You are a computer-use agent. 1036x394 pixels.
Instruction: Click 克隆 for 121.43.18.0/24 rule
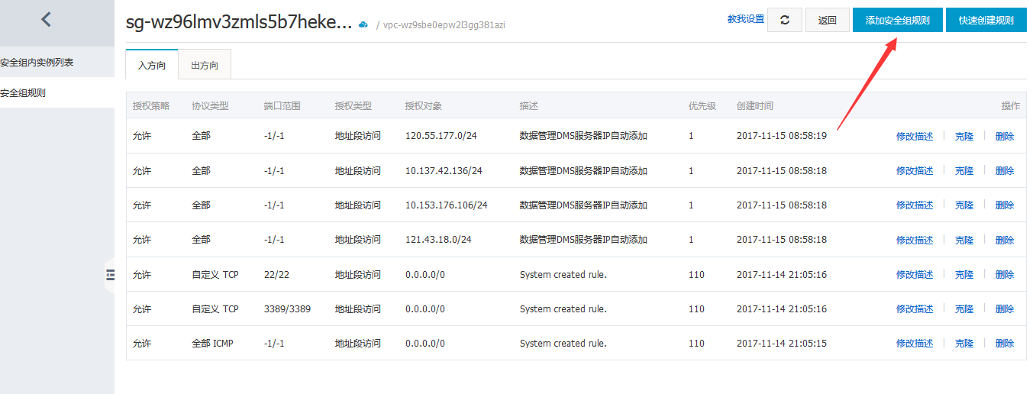click(x=964, y=240)
